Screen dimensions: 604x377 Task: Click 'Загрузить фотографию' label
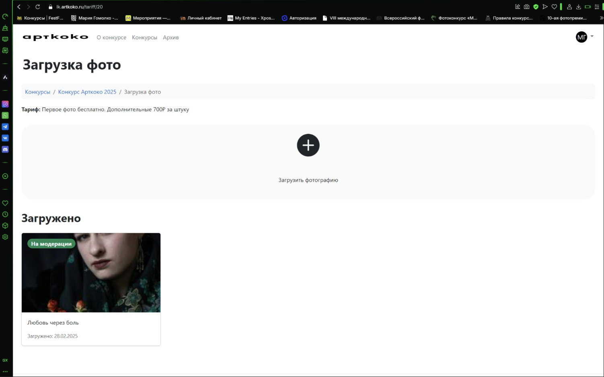[308, 180]
